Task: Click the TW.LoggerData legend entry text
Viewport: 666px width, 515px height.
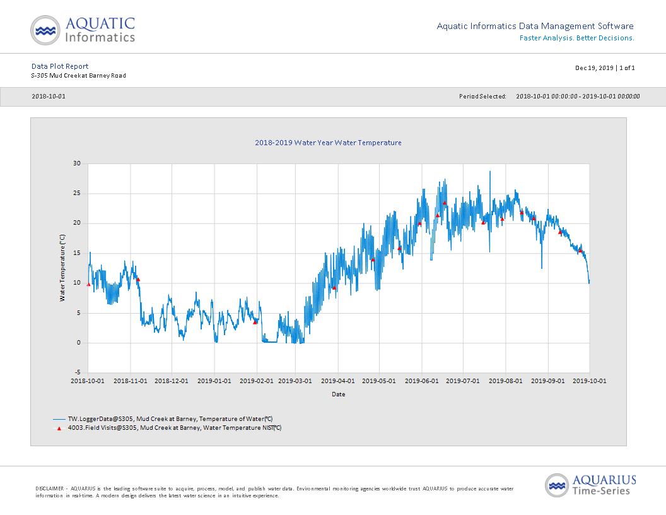Action: point(170,419)
